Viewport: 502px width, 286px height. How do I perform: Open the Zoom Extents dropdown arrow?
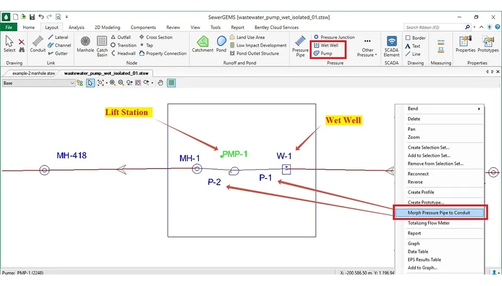pos(106,83)
